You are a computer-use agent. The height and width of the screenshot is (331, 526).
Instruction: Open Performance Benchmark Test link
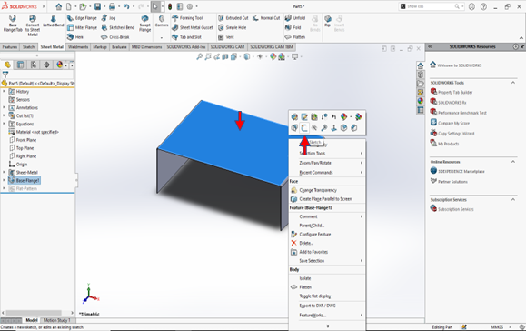pyautogui.click(x=461, y=113)
